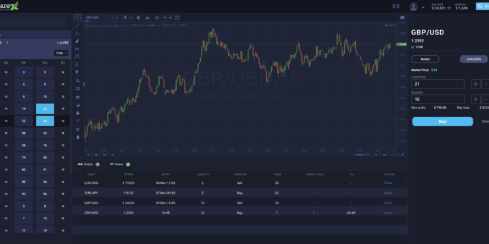Viewport: 489px width, 244px height.
Task: Open the messages envelope icon
Action: pyautogui.click(x=396, y=7)
